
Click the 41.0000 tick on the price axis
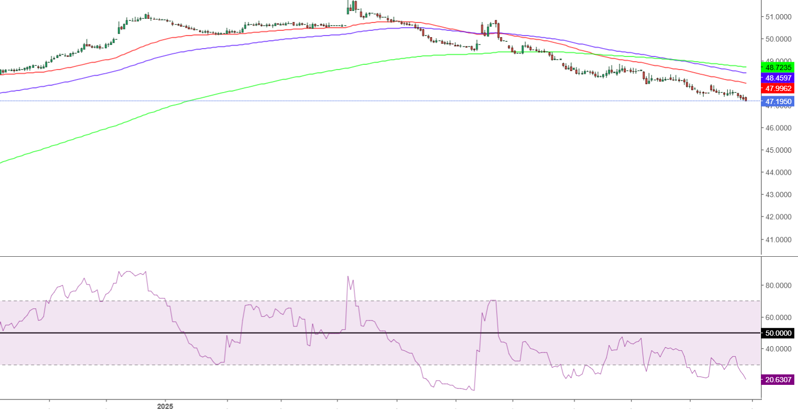coord(778,239)
